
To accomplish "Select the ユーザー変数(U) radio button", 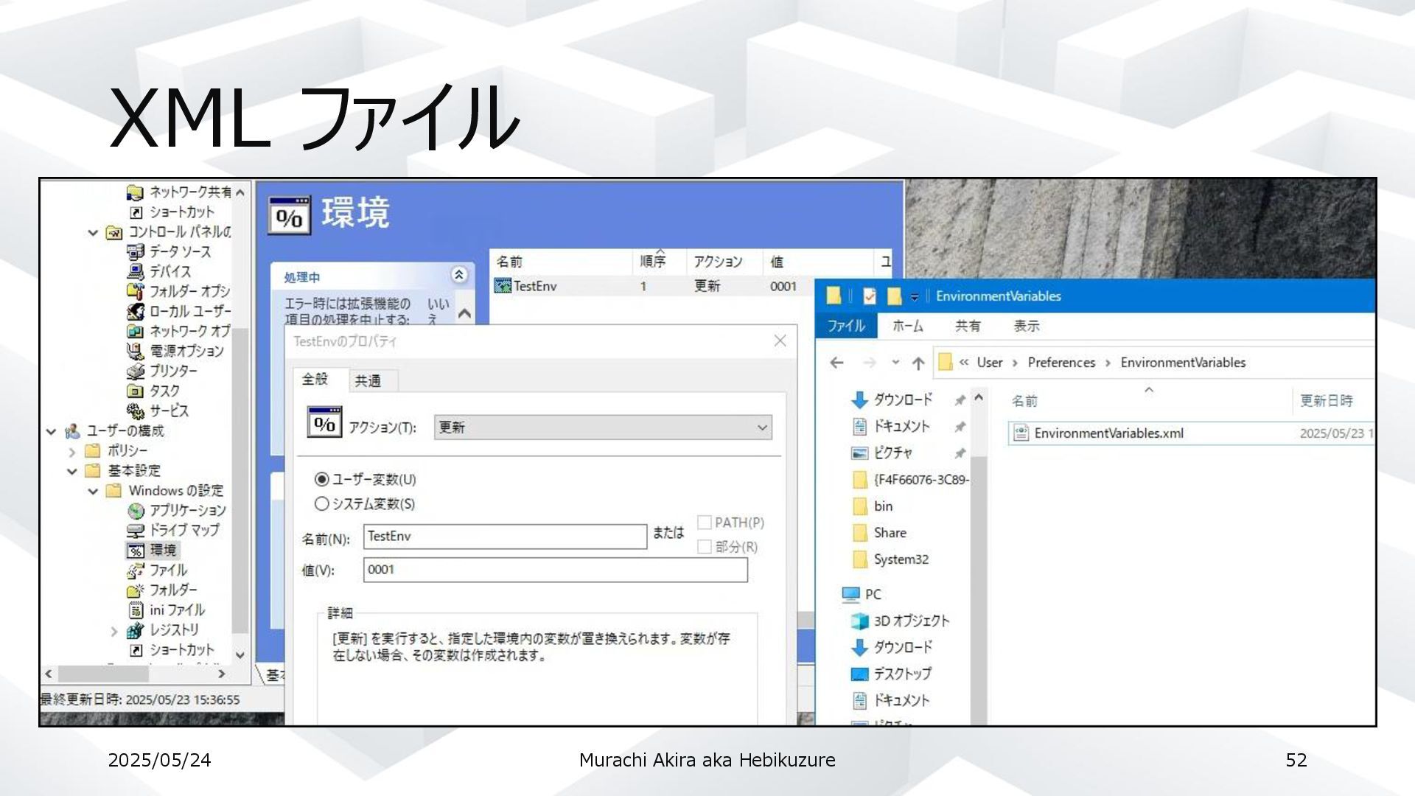I will tap(321, 480).
